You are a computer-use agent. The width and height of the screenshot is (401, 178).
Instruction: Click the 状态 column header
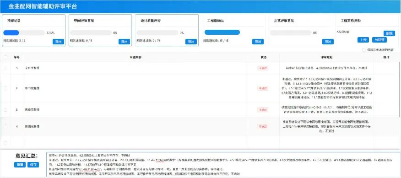(x=263, y=57)
